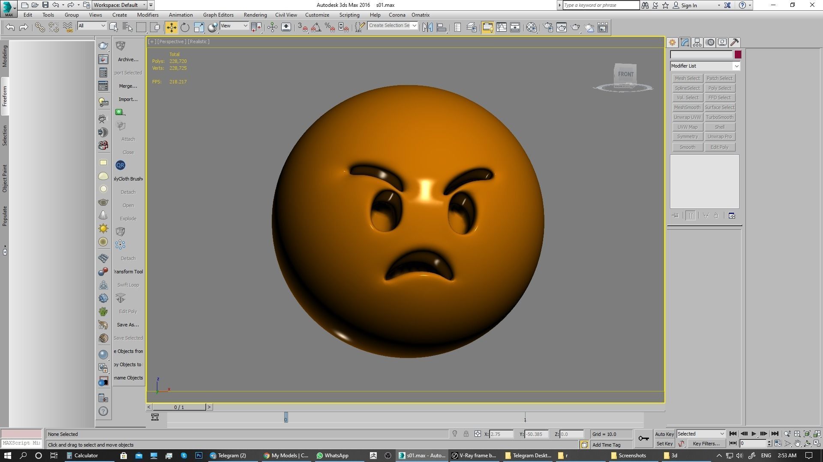823x462 pixels.
Task: Activate the Select and Rotate tool
Action: click(185, 27)
